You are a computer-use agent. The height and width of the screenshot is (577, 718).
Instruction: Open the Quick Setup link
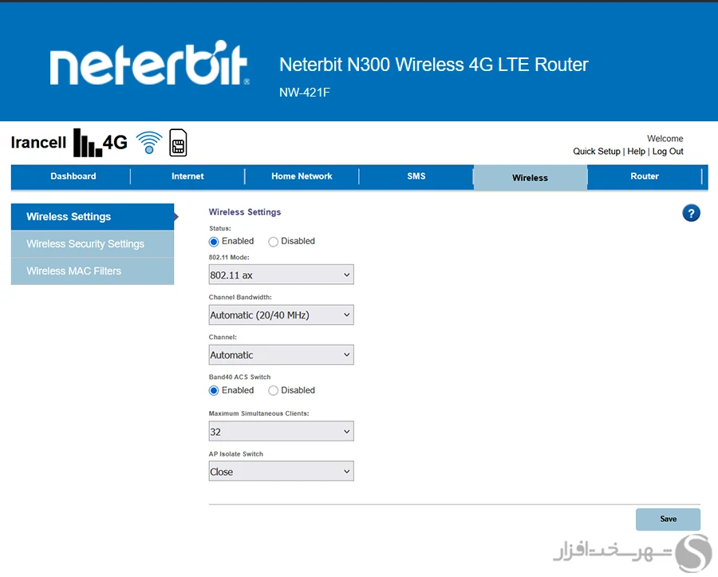click(597, 152)
